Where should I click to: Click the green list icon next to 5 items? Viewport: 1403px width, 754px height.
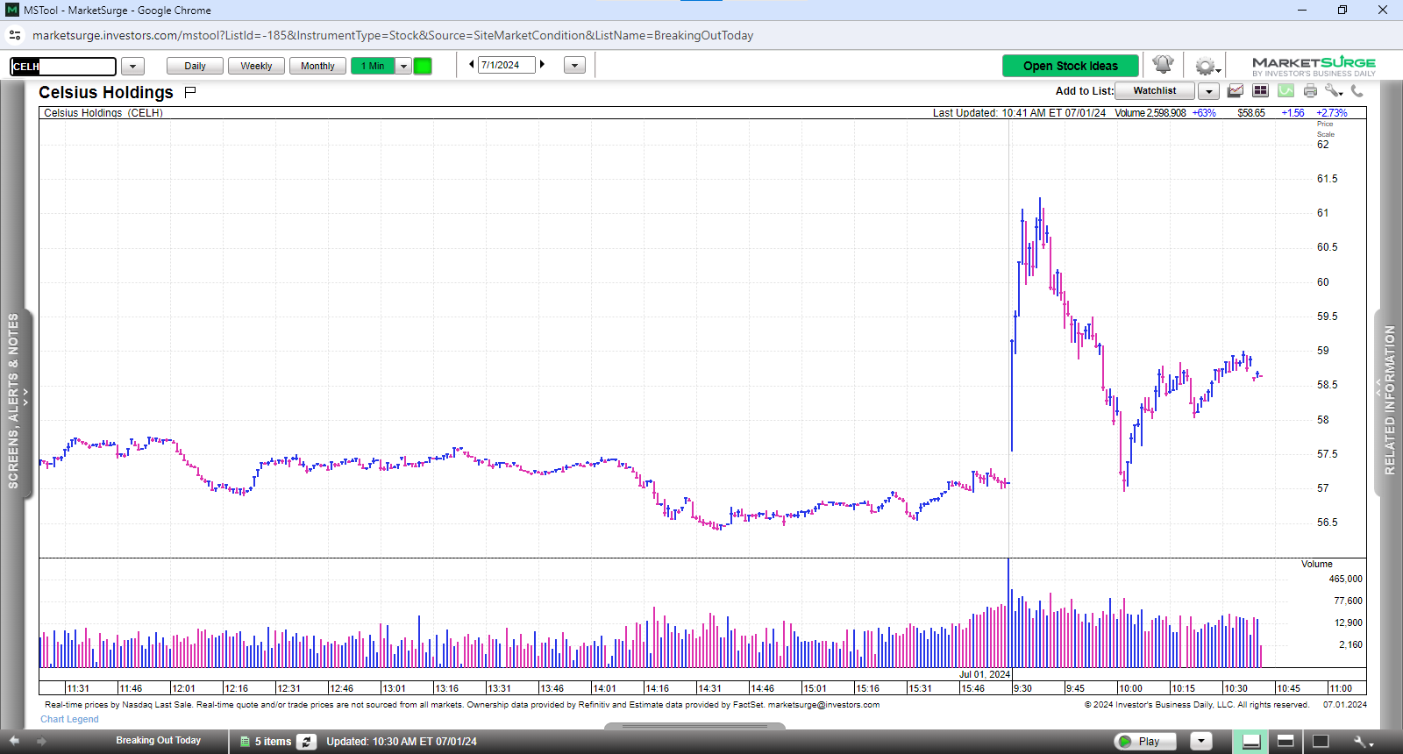coord(245,742)
